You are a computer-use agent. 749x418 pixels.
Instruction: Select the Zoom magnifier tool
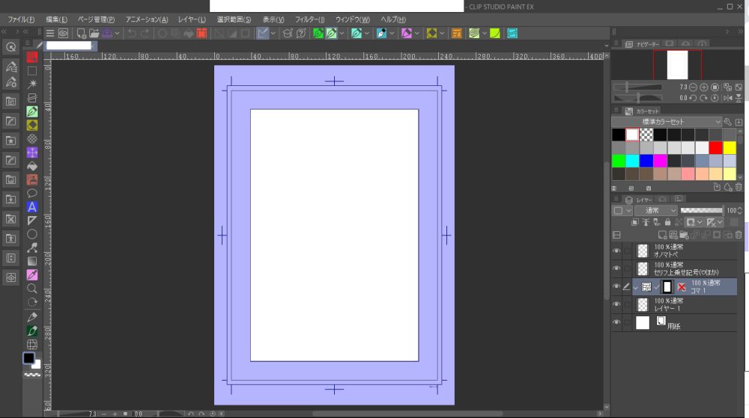(32, 288)
